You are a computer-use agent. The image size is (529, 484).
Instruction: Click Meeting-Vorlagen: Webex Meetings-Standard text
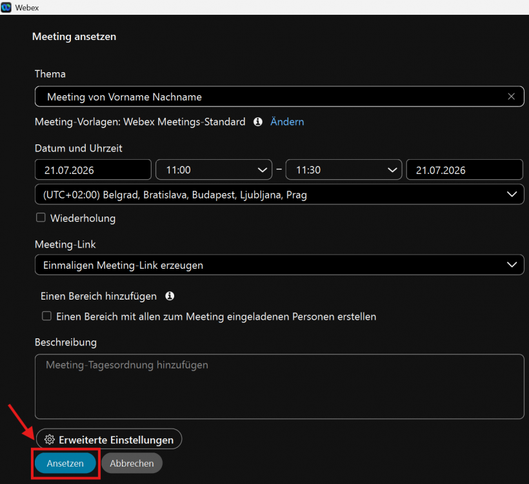(140, 122)
